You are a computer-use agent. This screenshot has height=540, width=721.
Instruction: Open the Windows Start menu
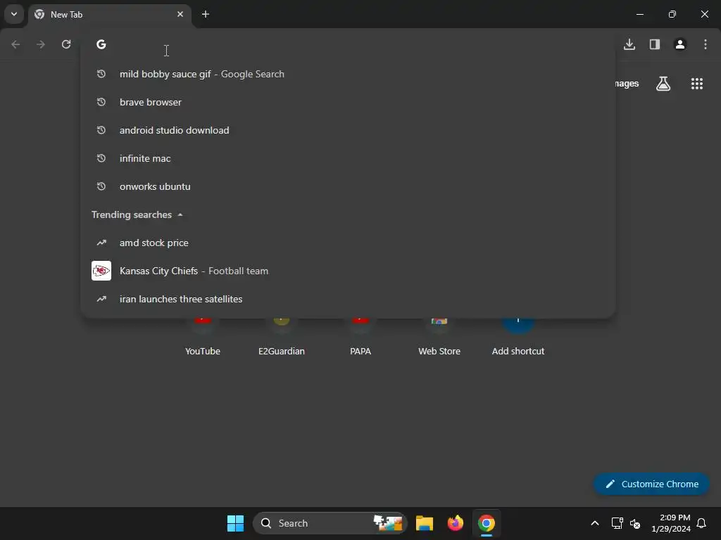pyautogui.click(x=235, y=523)
